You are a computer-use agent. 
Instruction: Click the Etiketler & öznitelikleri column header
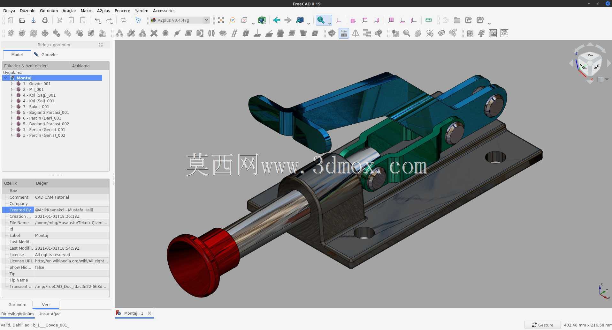click(36, 66)
